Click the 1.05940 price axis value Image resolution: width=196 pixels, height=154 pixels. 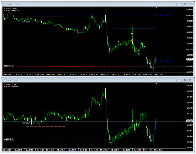click(190, 44)
